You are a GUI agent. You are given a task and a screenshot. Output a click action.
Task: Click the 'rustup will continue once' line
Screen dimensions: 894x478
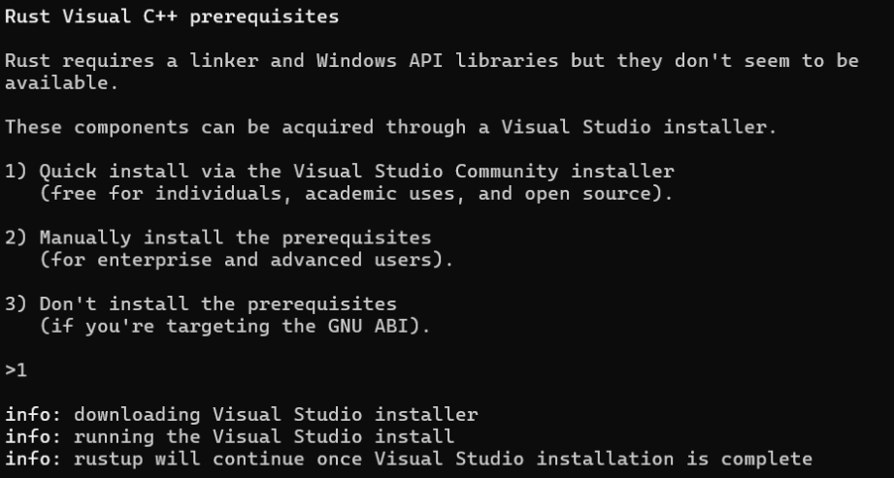[x=443, y=459]
